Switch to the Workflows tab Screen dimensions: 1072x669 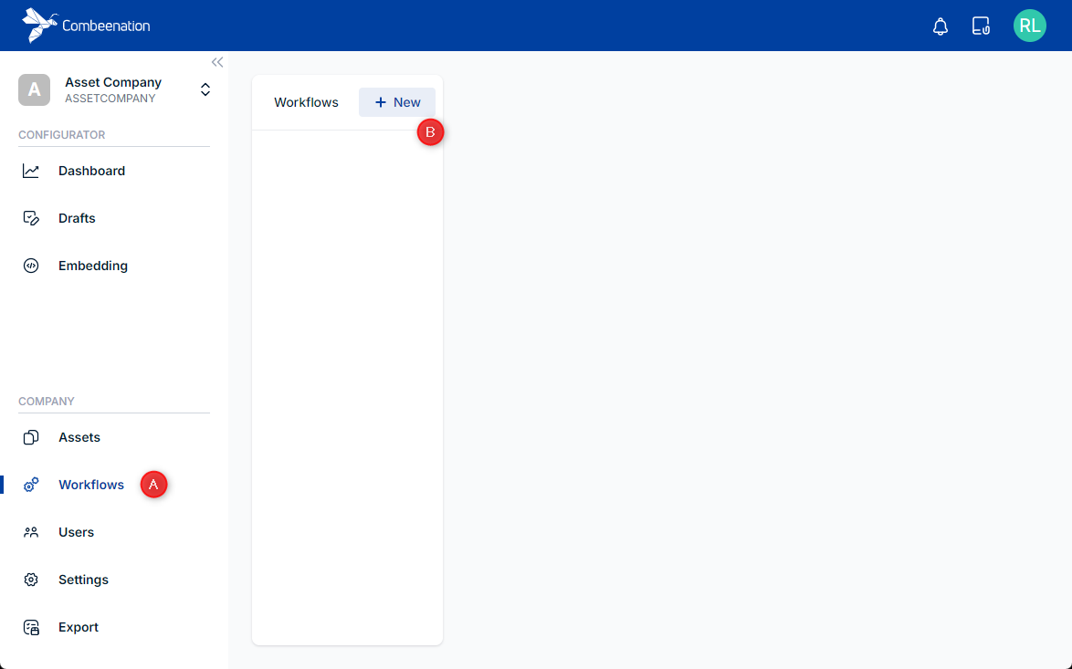coord(306,102)
